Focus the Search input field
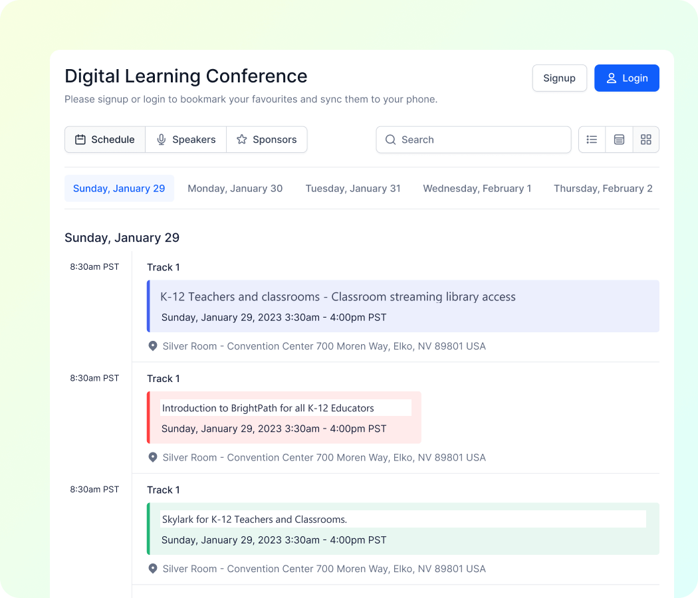This screenshot has height=598, width=698. pyautogui.click(x=473, y=140)
